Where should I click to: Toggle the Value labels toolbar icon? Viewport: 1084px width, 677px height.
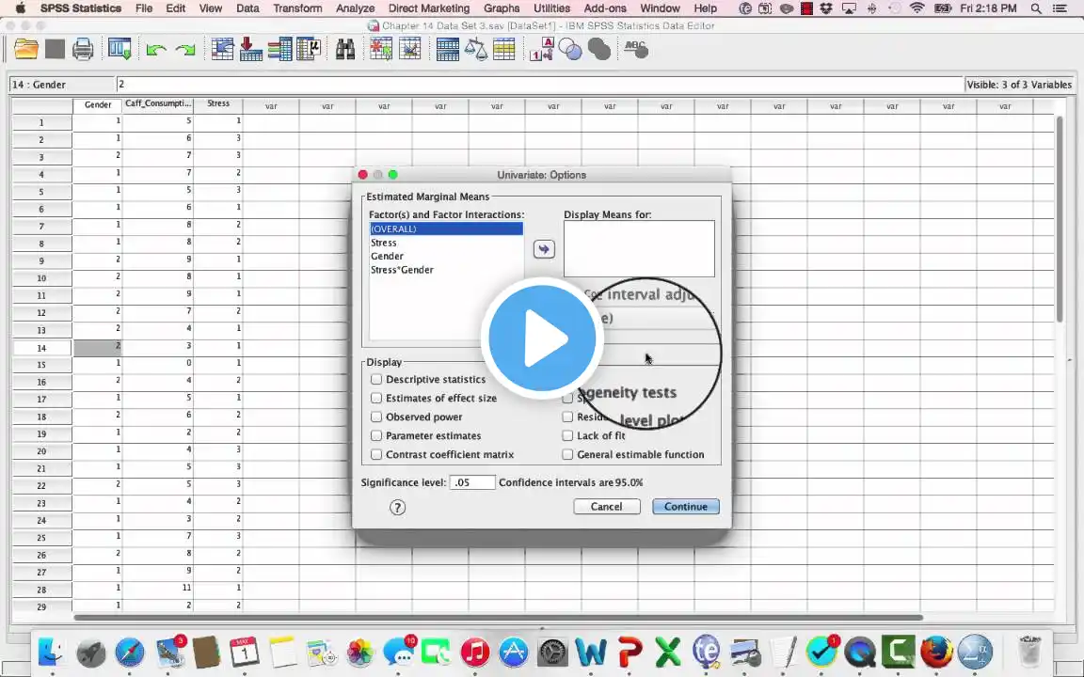pos(541,50)
